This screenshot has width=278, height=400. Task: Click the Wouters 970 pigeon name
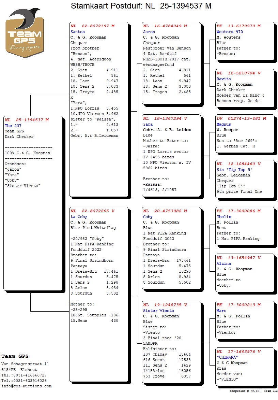[x=230, y=32]
